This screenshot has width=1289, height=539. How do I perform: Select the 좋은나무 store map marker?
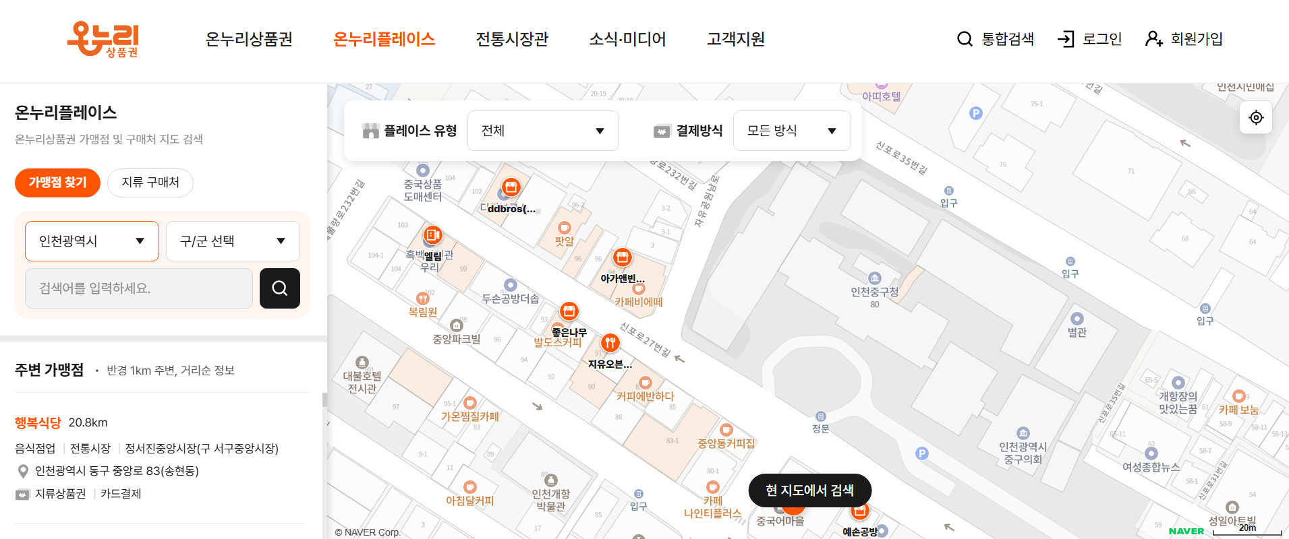[x=569, y=311]
